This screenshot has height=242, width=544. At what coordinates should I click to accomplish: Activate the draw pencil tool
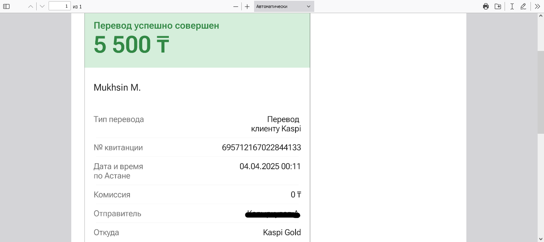[x=523, y=6]
